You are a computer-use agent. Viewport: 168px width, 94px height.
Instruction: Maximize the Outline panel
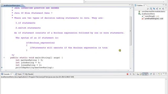[166, 5]
